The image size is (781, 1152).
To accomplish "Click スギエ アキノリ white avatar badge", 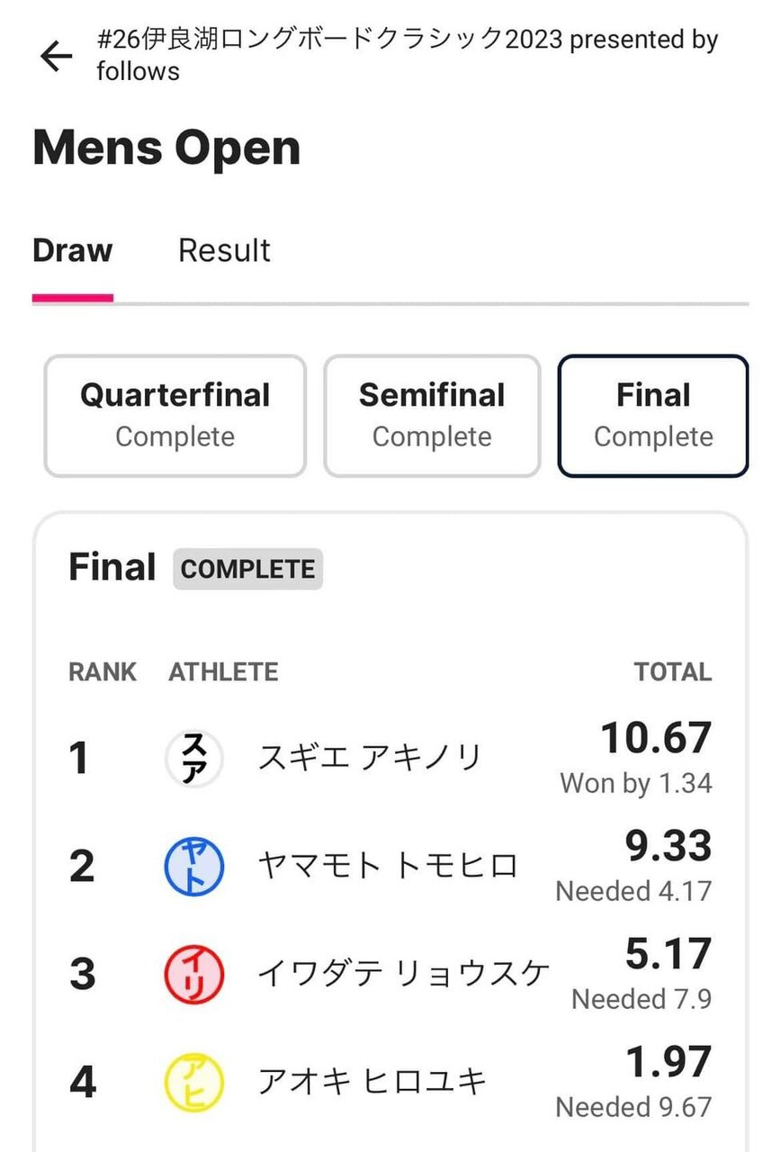I will tap(194, 758).
